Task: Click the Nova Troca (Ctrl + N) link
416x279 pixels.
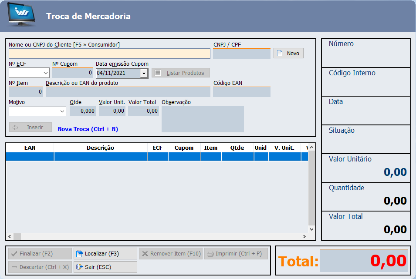Action: point(88,129)
